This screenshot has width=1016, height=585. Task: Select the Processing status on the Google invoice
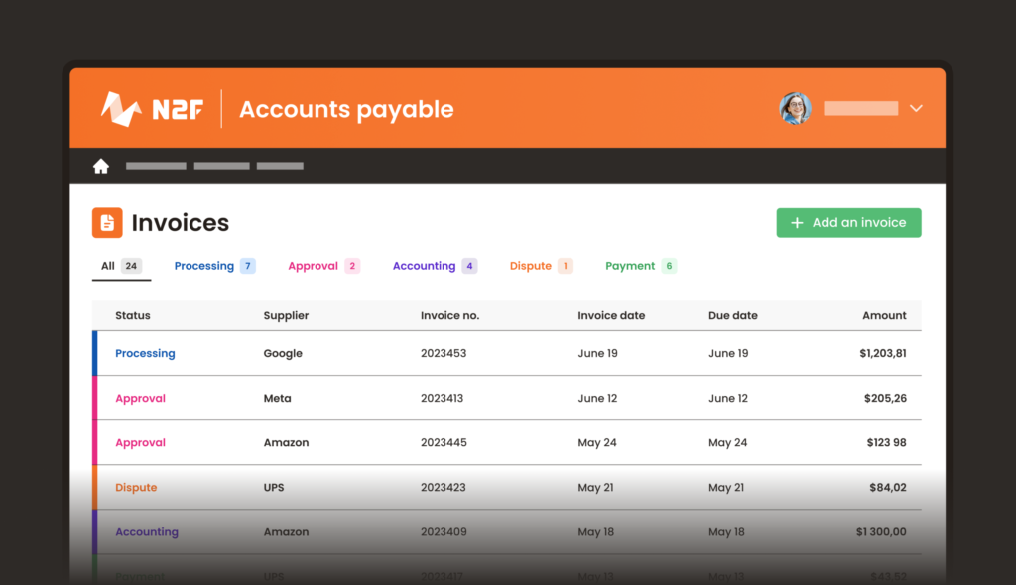tap(145, 353)
